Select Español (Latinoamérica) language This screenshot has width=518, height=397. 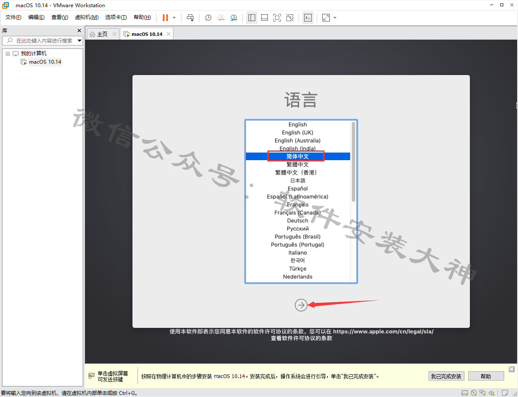(298, 196)
